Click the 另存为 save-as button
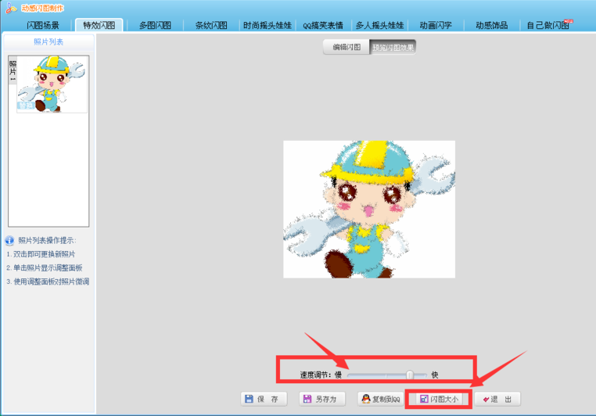 tap(322, 399)
